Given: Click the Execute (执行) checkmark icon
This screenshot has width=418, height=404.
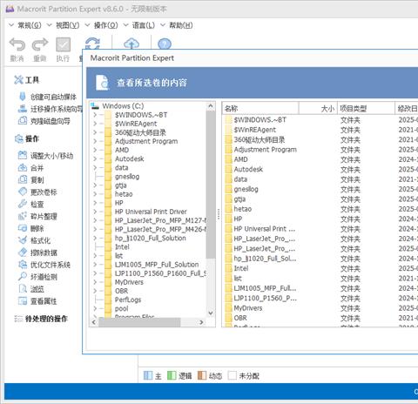Looking at the screenshot, I should tap(63, 44).
